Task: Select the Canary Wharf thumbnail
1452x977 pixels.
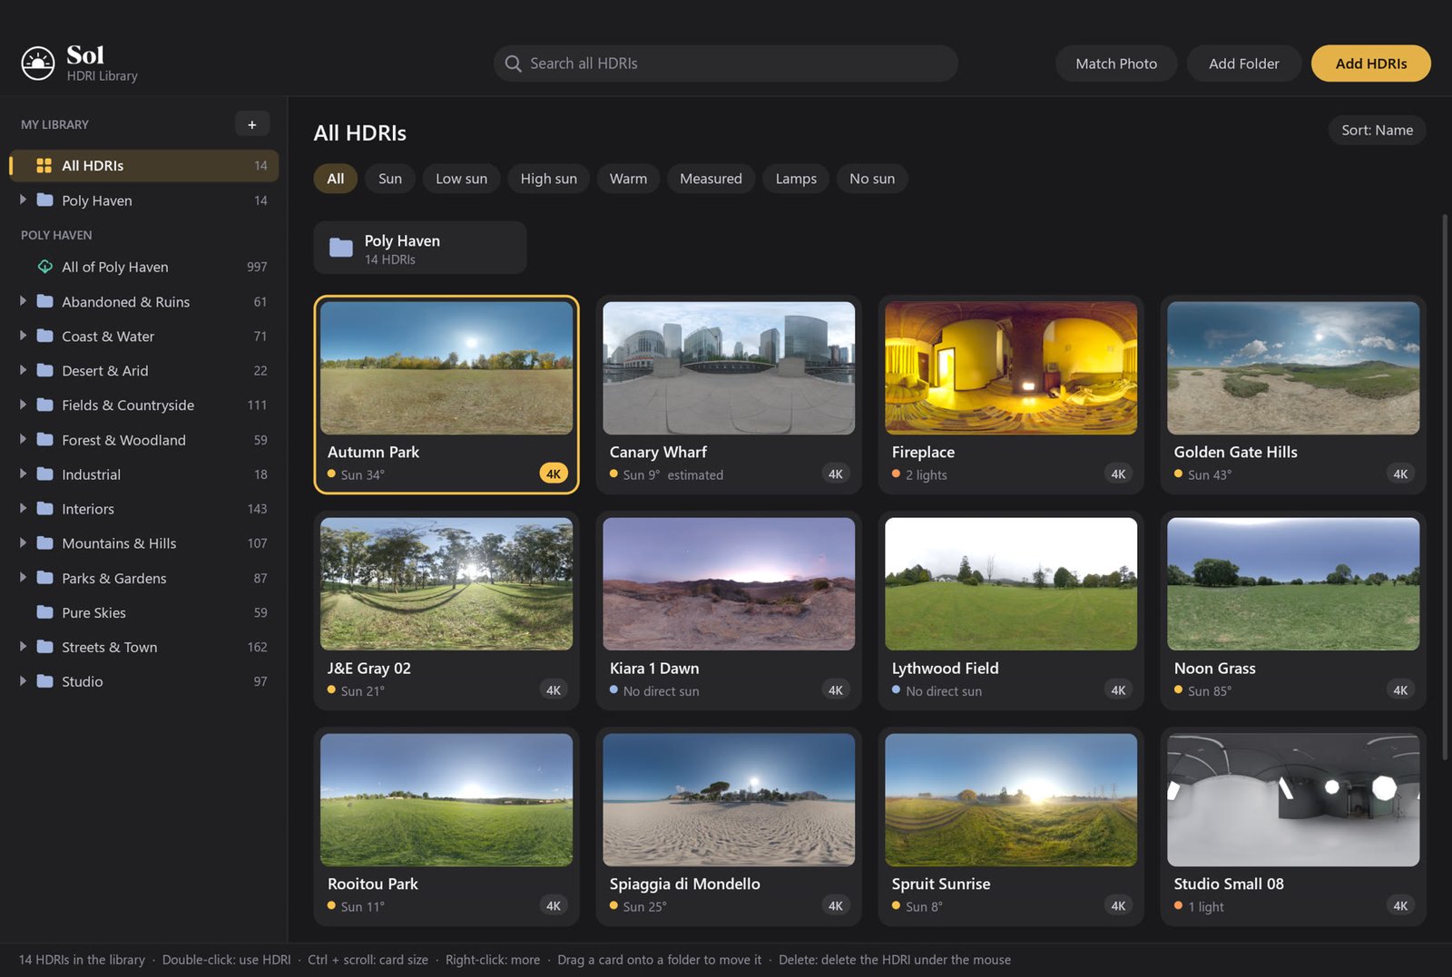Action: pos(729,368)
